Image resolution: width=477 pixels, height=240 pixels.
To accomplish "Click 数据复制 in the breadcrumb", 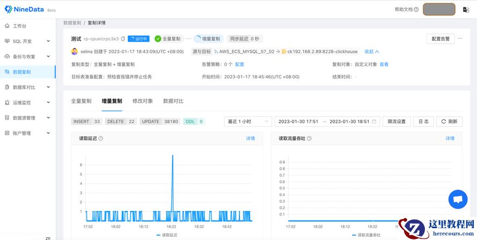I will [72, 23].
